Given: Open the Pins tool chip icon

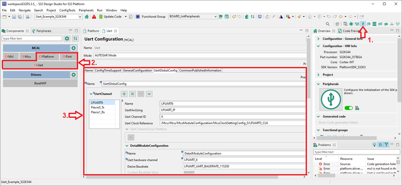Looking at the screenshot, I should (351, 24).
